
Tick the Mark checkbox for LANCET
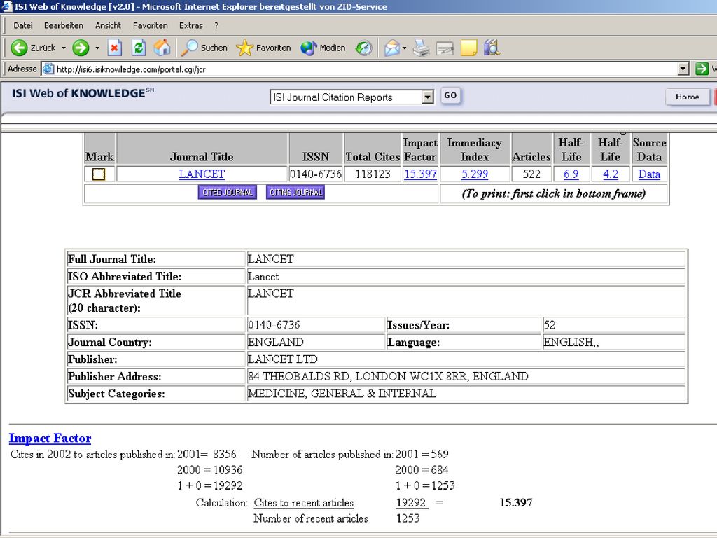tap(99, 174)
